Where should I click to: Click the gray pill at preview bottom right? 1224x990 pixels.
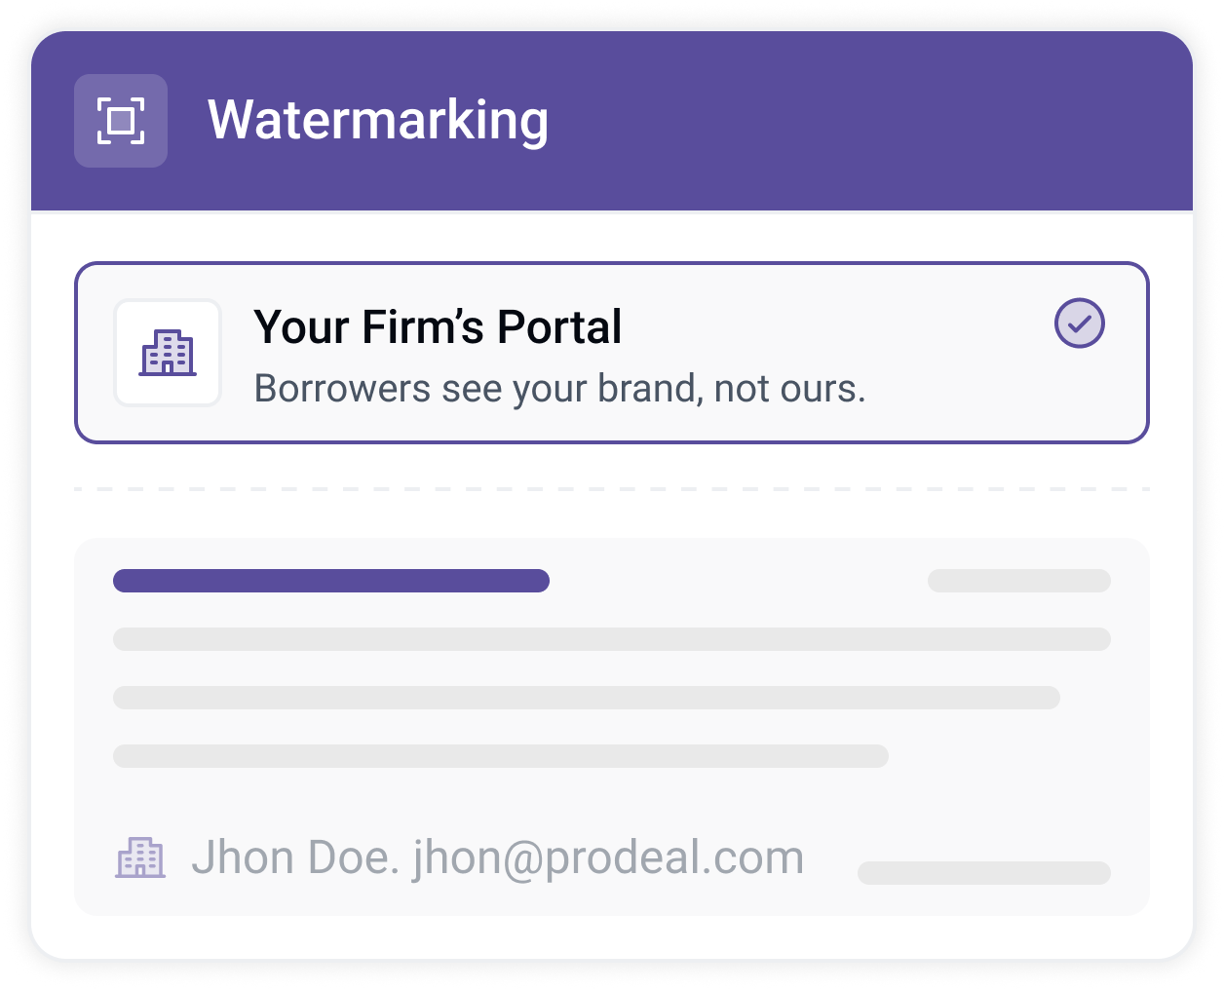984,873
